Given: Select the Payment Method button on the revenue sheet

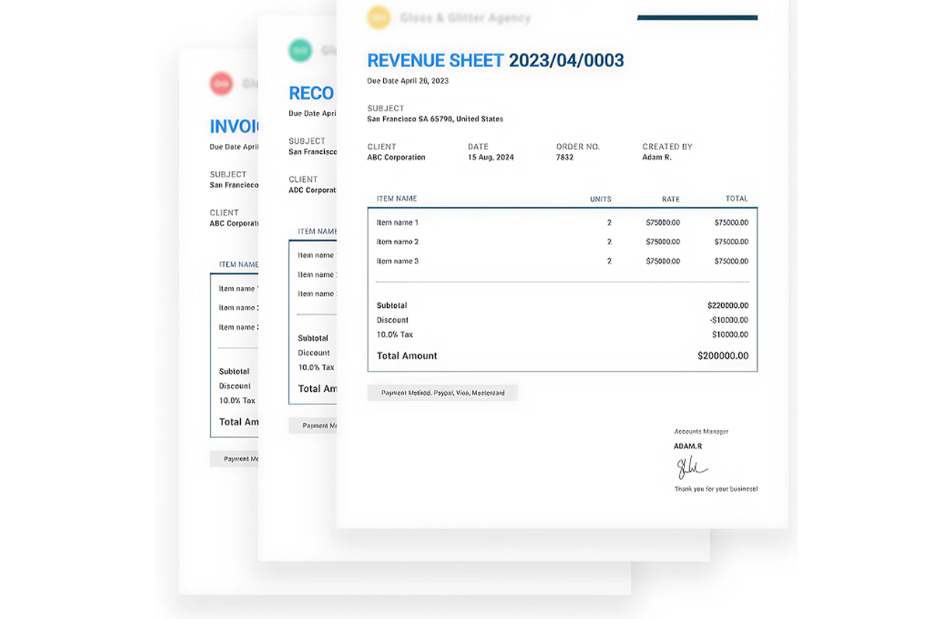Looking at the screenshot, I should click(442, 393).
